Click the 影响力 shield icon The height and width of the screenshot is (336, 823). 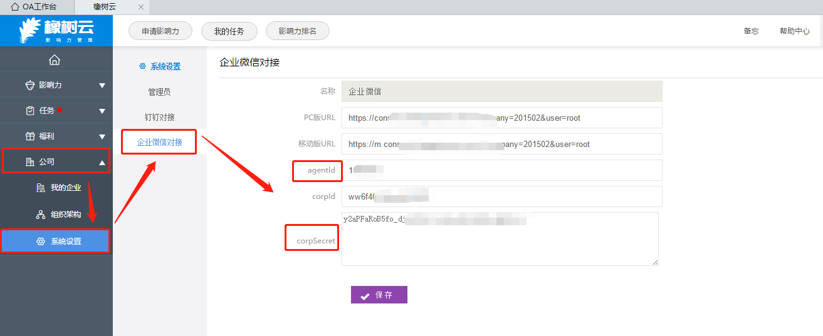pyautogui.click(x=30, y=85)
